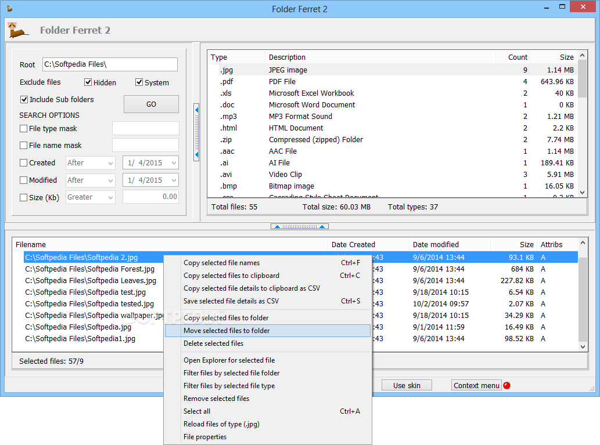
Task: Click down arrow of file types scrollbar
Action: coord(582,192)
